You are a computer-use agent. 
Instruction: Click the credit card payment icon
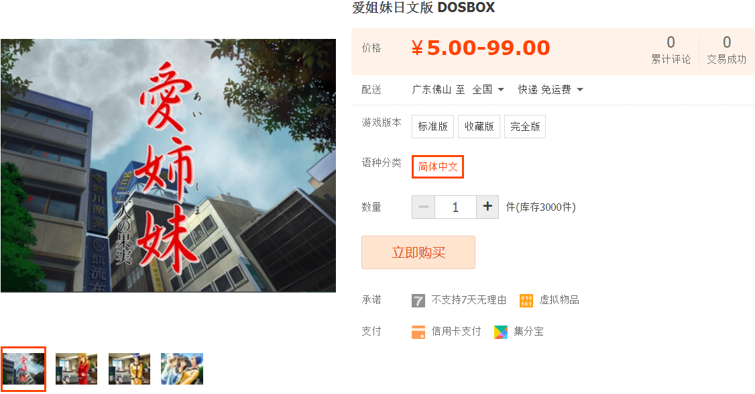[x=418, y=332]
